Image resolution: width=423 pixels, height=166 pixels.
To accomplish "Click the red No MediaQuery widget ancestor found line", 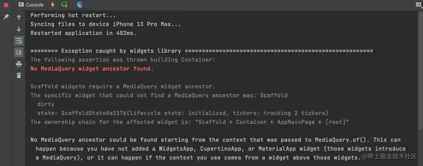I will point(92,68).
